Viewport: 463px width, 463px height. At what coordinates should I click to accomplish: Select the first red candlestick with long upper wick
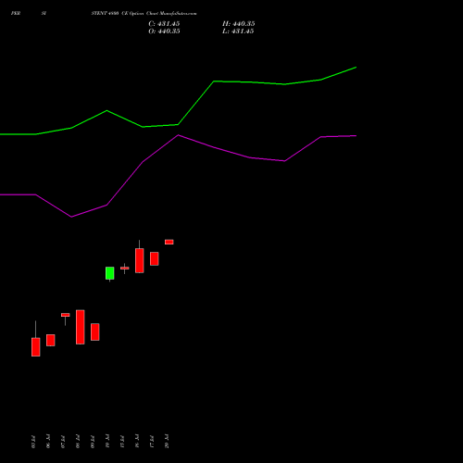(x=36, y=339)
